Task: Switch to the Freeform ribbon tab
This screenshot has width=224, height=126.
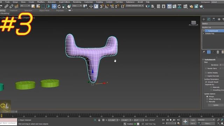Action: pos(14,10)
